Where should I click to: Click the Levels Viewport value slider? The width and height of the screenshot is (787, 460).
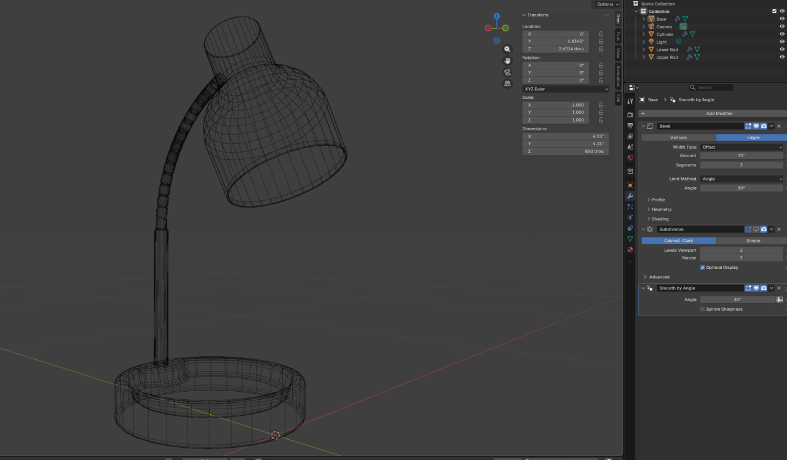point(741,250)
